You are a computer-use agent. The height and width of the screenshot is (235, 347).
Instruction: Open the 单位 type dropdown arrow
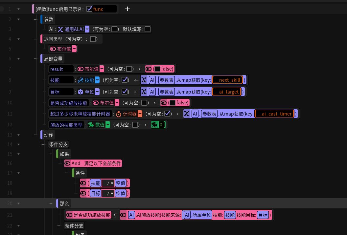[x=97, y=92]
